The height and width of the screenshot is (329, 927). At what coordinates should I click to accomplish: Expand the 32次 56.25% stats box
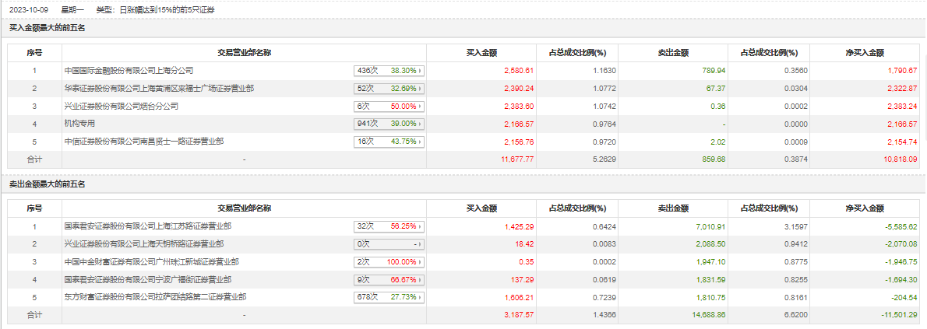point(389,226)
